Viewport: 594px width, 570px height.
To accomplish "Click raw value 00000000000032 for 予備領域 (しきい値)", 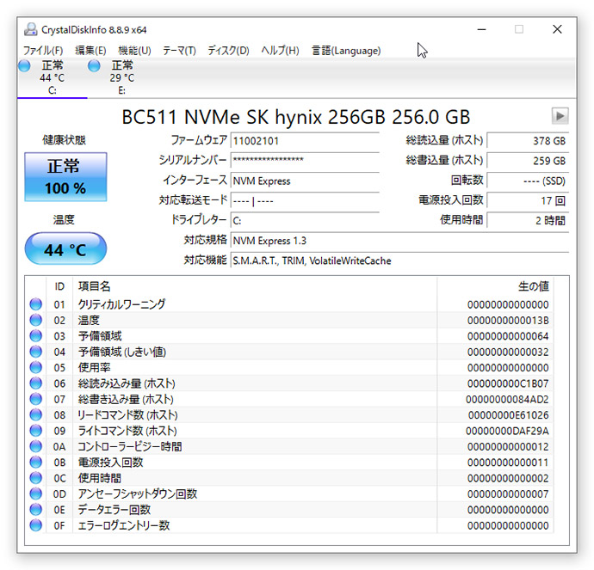I will pyautogui.click(x=508, y=352).
